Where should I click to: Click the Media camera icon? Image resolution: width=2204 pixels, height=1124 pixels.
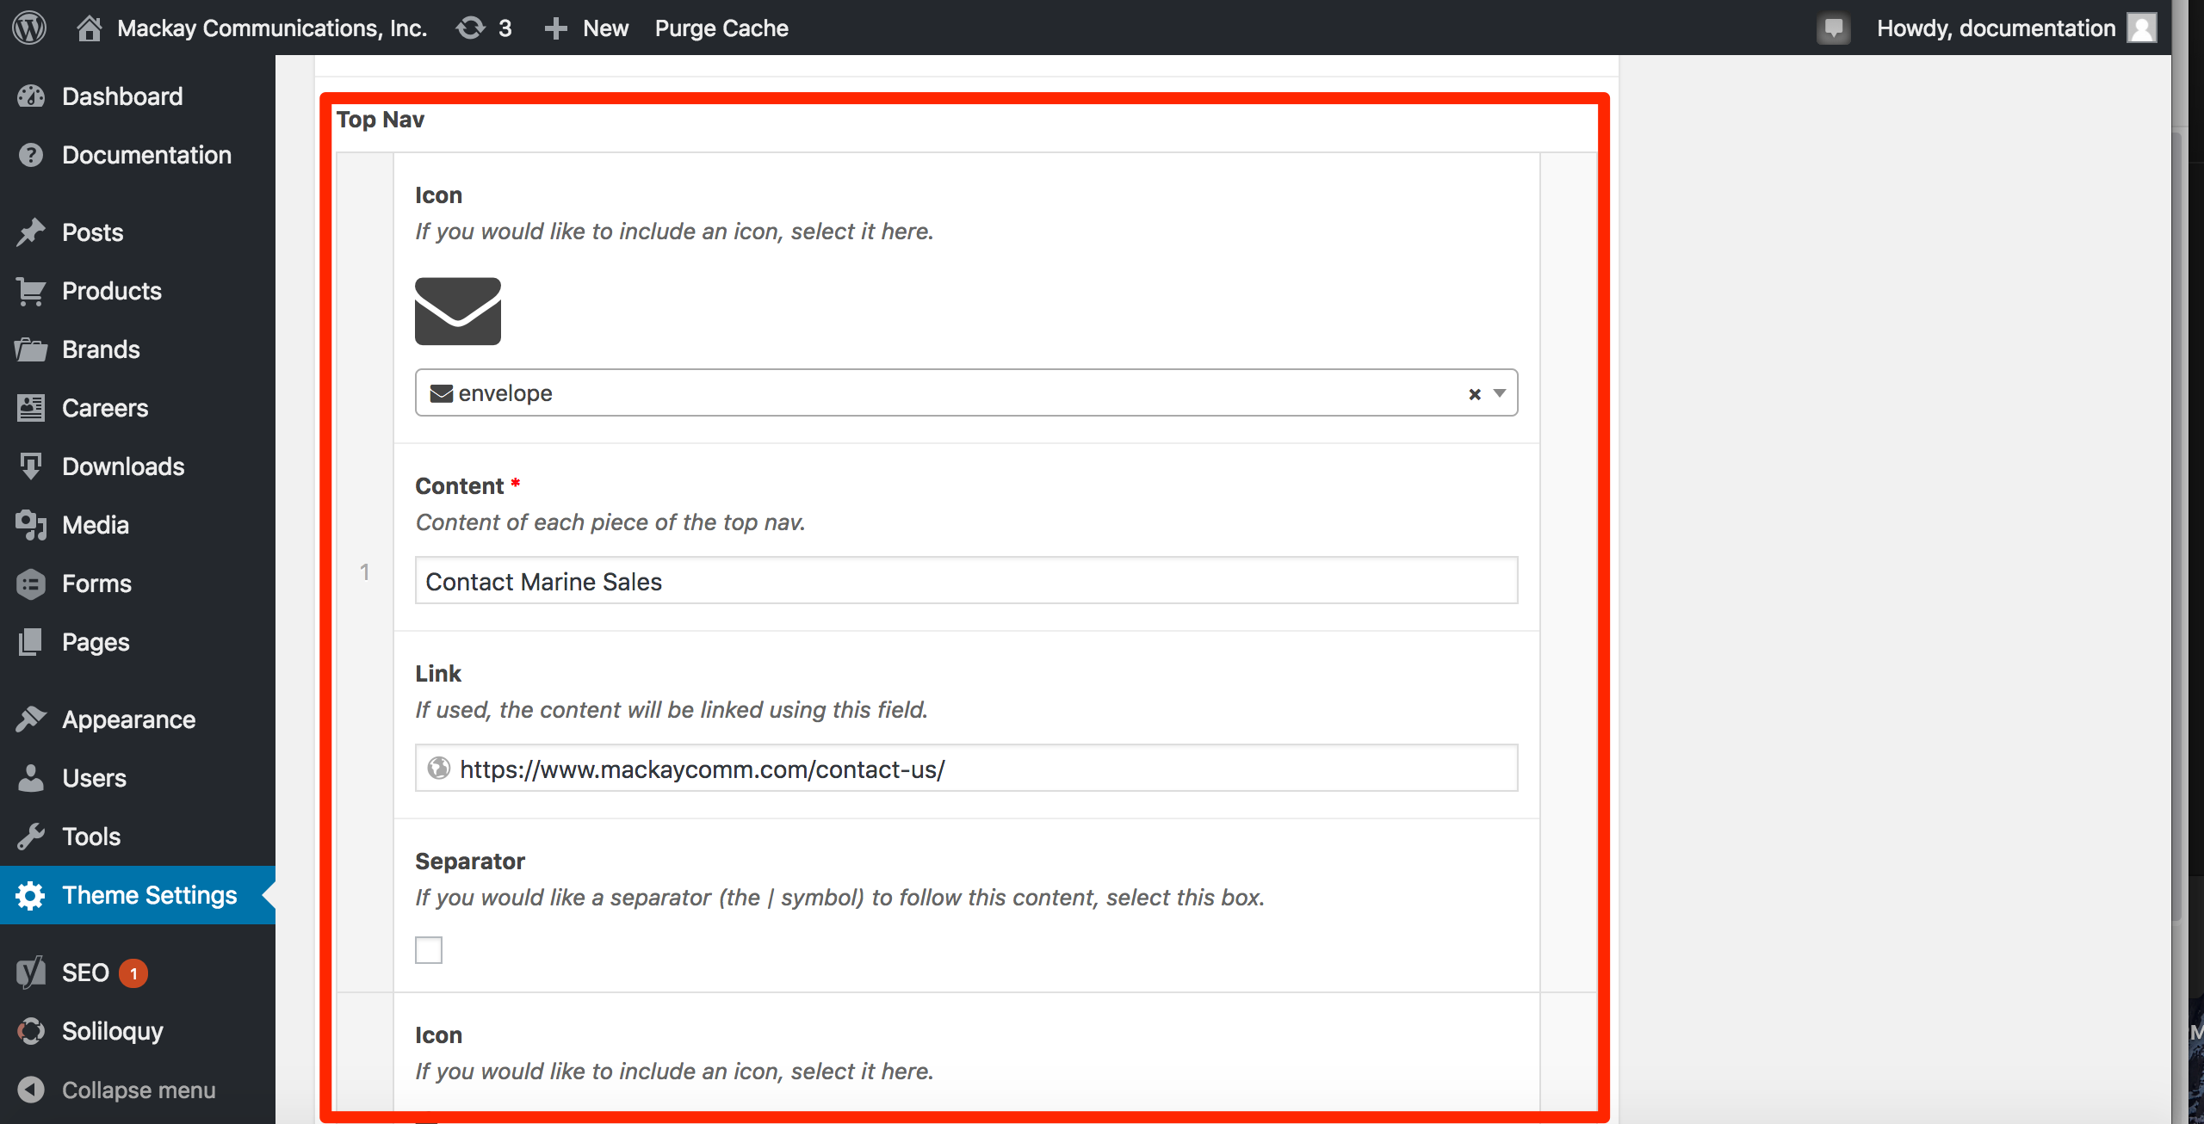tap(31, 525)
